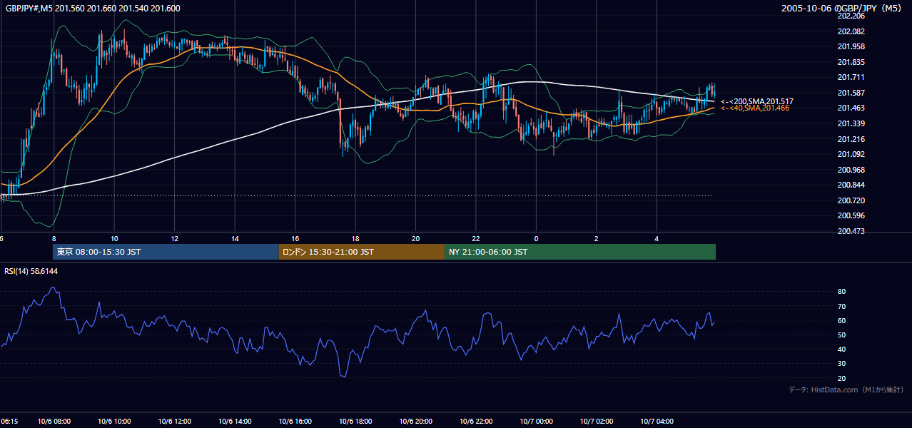Click the time label 10/7 00:00
This screenshot has width=912, height=428.
point(535,422)
